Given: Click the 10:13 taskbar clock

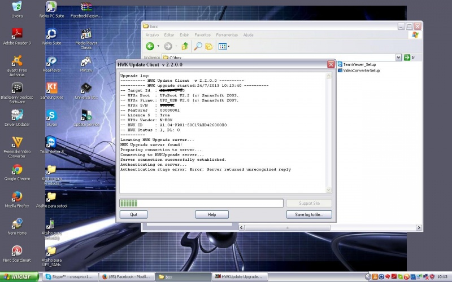Looking at the screenshot, I should pyautogui.click(x=442, y=277).
